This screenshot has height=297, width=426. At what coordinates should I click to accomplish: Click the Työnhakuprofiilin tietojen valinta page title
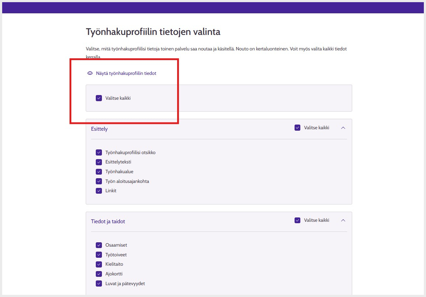pos(153,32)
